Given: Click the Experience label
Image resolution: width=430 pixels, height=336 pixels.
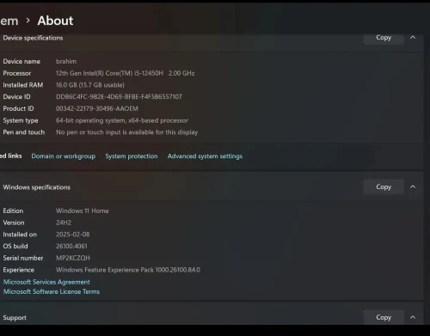Looking at the screenshot, I should (x=18, y=270).
